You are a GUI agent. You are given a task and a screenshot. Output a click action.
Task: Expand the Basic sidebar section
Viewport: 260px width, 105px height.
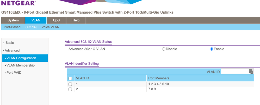click(10, 43)
